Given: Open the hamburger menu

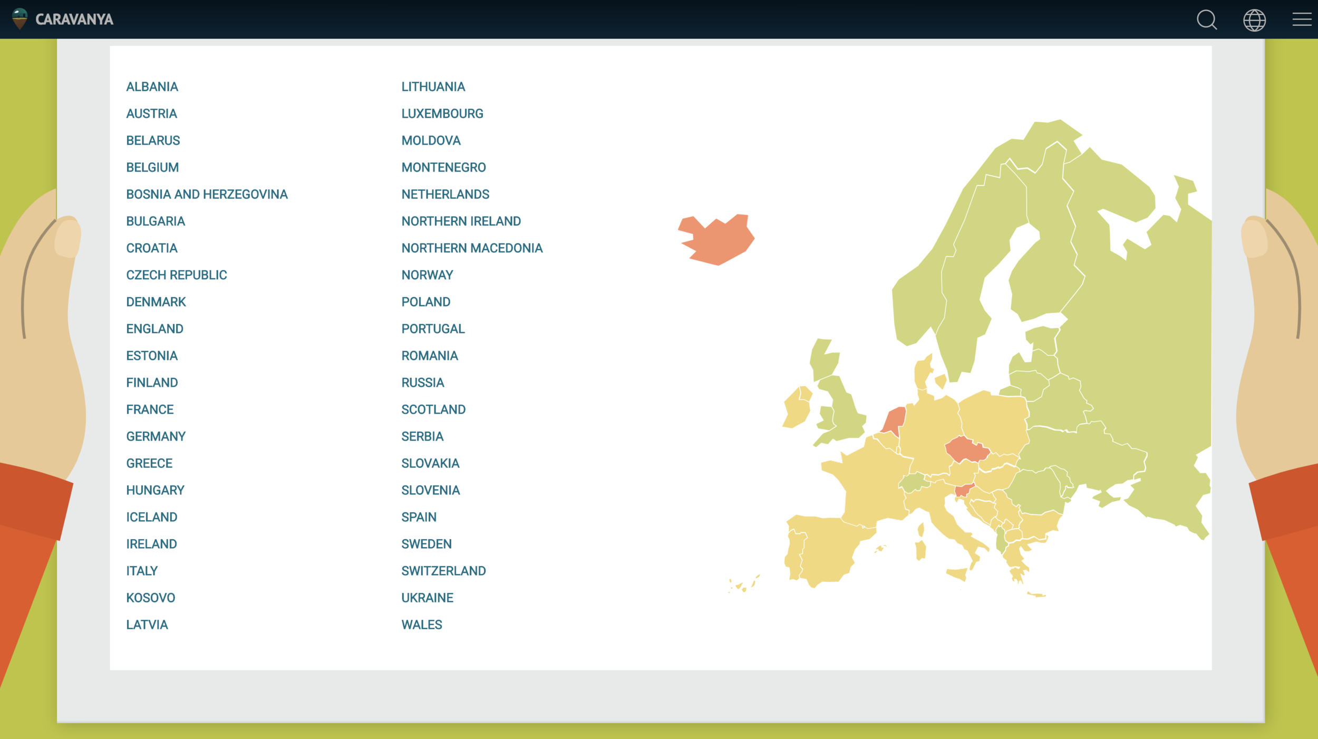Looking at the screenshot, I should point(1301,20).
